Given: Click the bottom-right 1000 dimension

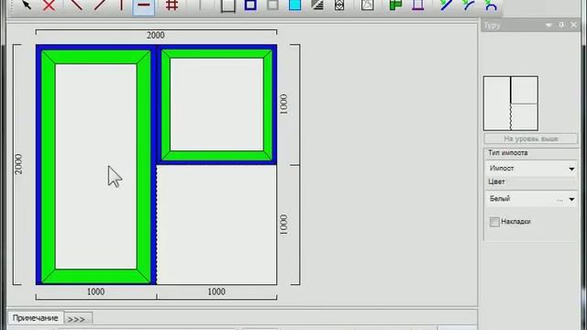Looking at the screenshot, I should pos(216,291).
